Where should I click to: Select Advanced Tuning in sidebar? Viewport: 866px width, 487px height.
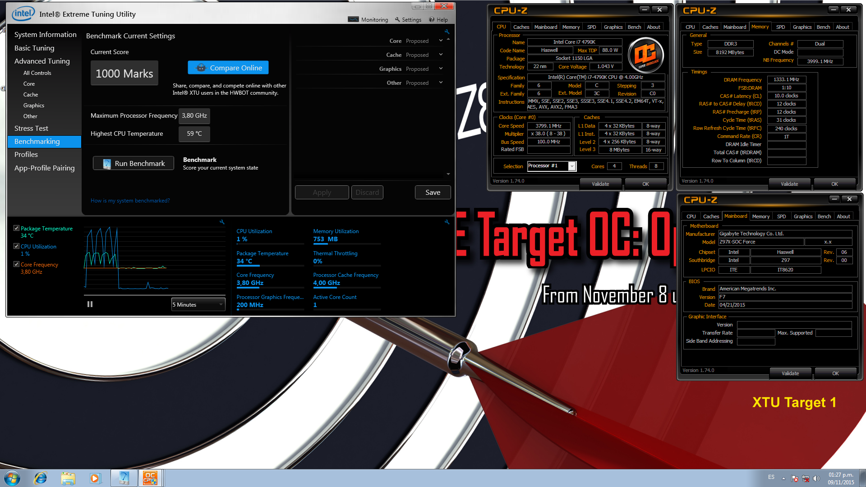tap(42, 61)
